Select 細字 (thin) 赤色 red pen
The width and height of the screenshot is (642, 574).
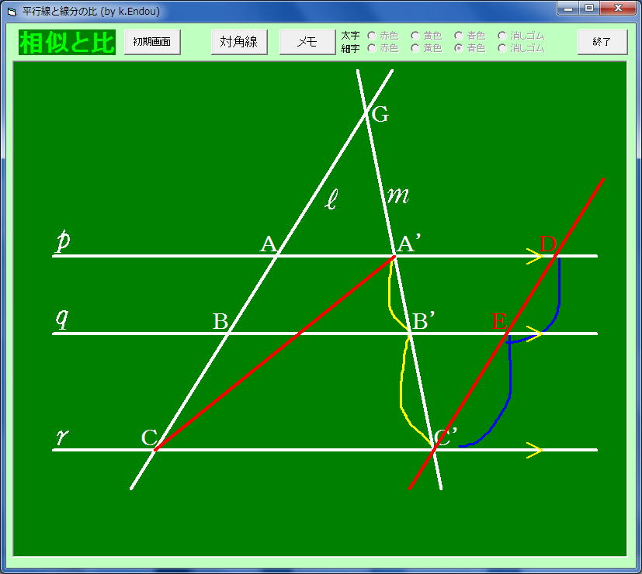pos(383,48)
